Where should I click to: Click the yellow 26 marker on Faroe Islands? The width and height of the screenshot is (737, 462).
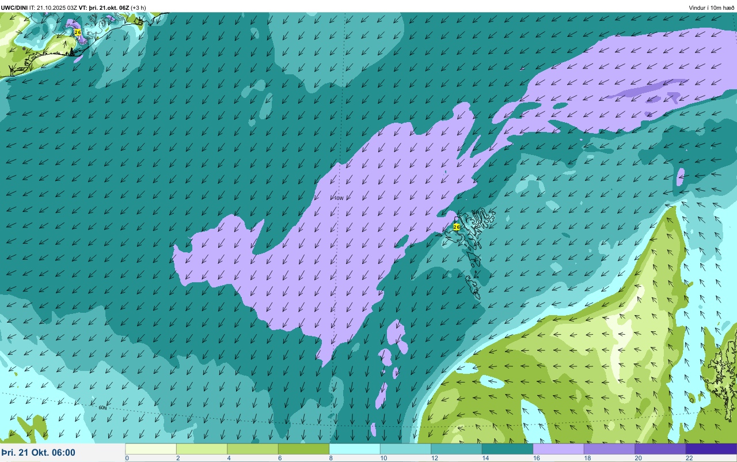tap(457, 227)
